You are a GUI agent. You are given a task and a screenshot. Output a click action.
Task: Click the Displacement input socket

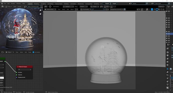17,77
